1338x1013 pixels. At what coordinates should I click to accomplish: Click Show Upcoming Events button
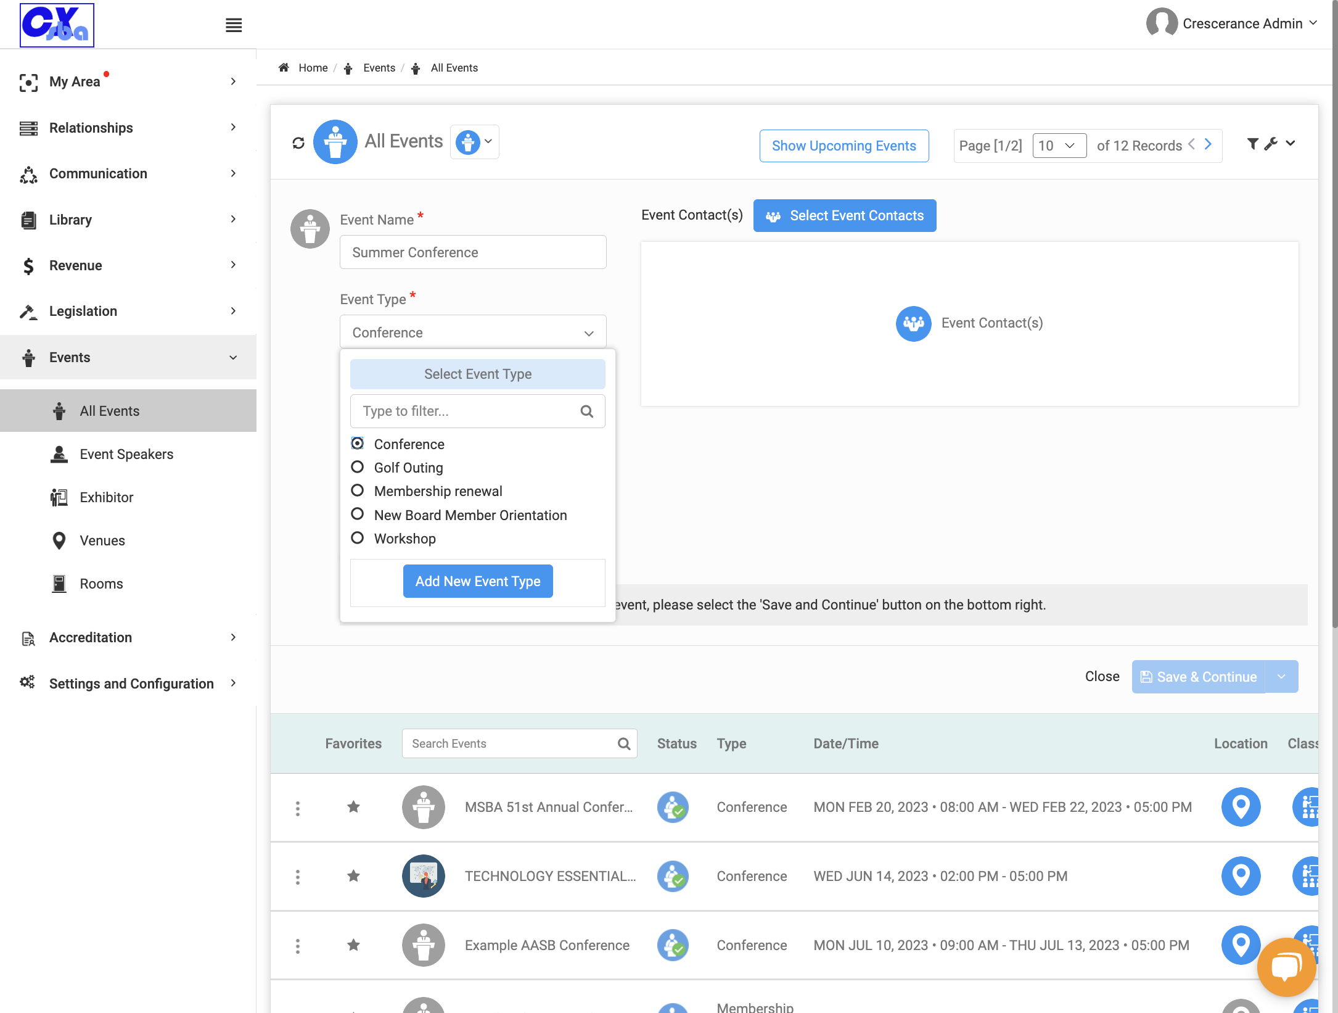[x=844, y=146]
